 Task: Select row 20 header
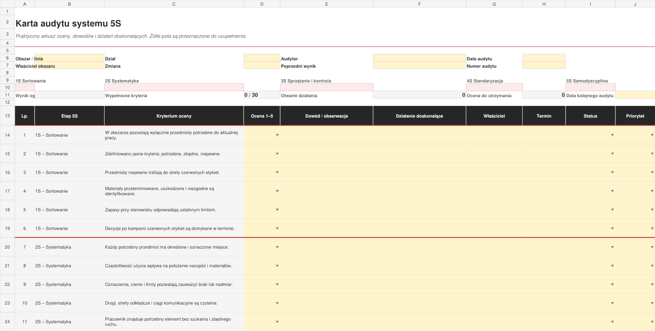[x=7, y=247]
